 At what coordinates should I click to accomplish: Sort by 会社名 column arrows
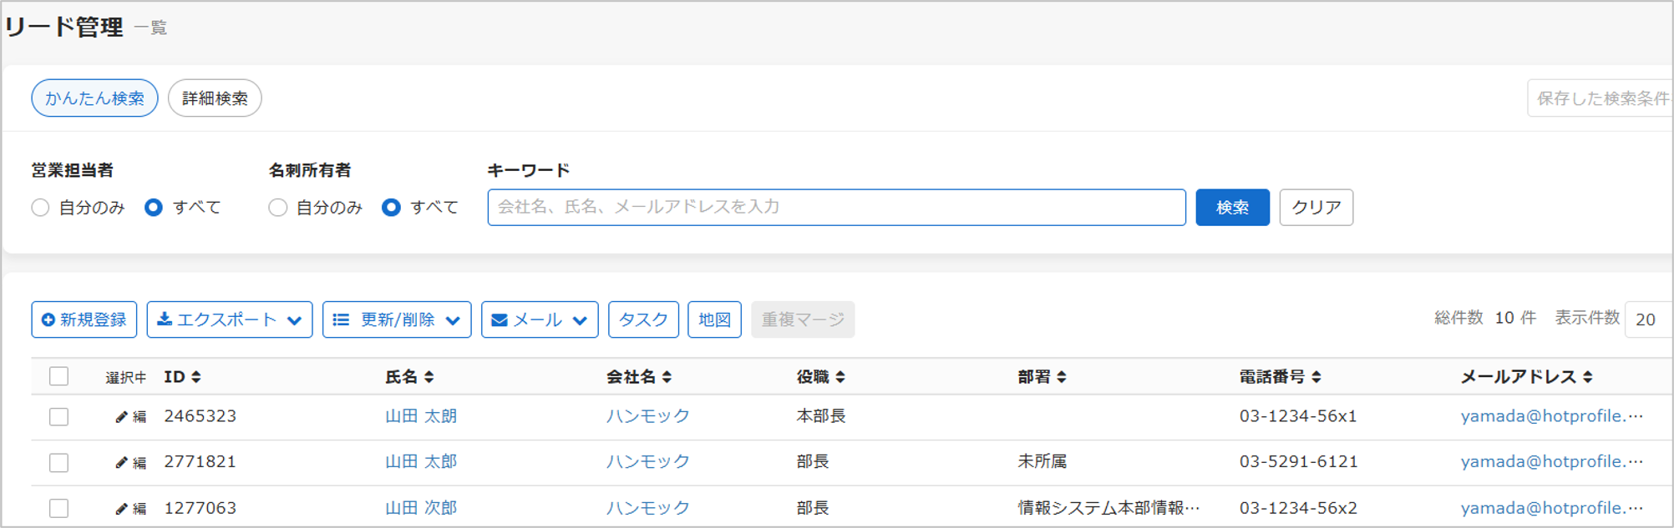667,377
